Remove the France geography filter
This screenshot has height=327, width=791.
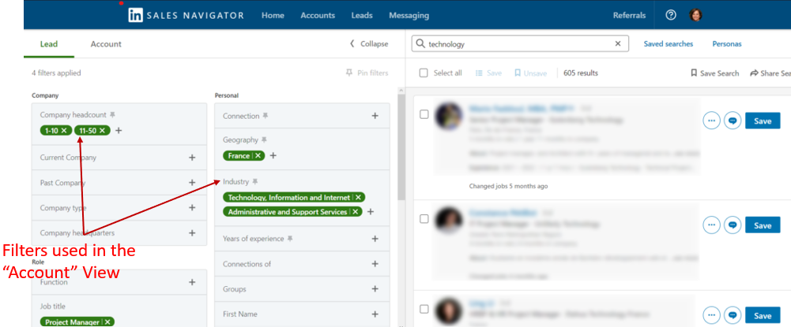click(258, 155)
